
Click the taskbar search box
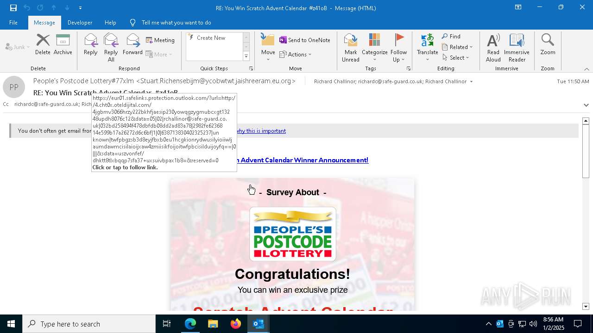click(89, 324)
